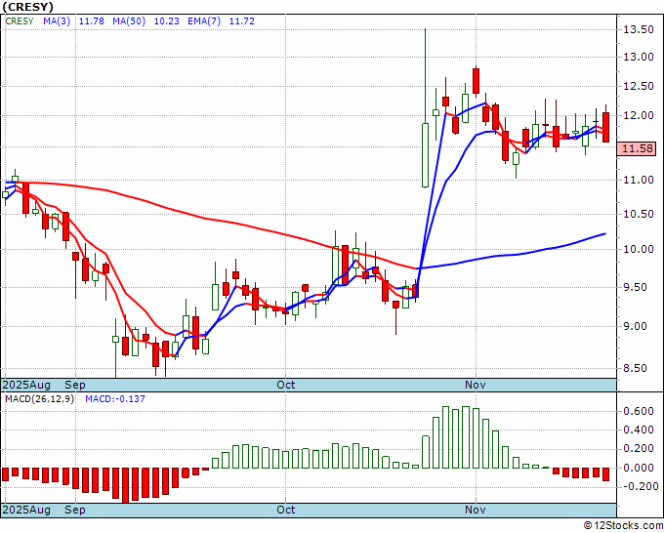The image size is (664, 533).
Task: Click the 2025Aug label on price axis
Action: (26, 385)
